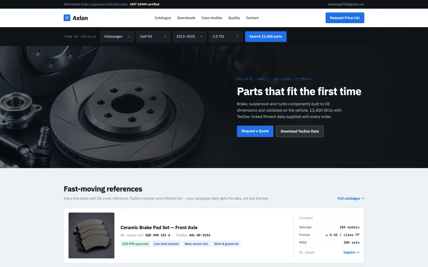Search 12,400 parts for the vehicle

(x=266, y=37)
